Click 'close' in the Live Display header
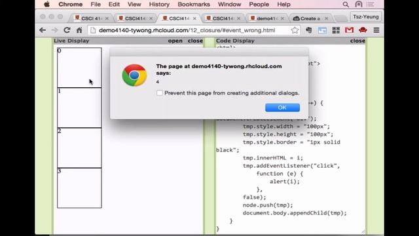The width and height of the screenshot is (419, 236). [x=195, y=41]
